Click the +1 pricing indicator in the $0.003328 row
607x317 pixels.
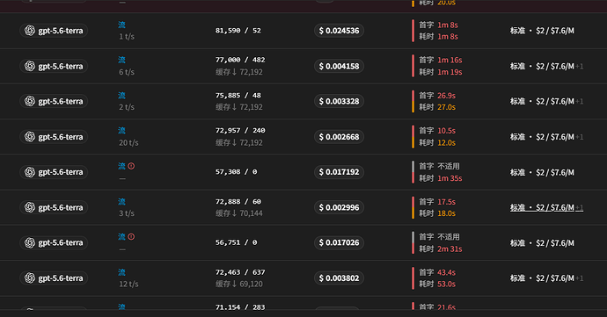(x=579, y=102)
